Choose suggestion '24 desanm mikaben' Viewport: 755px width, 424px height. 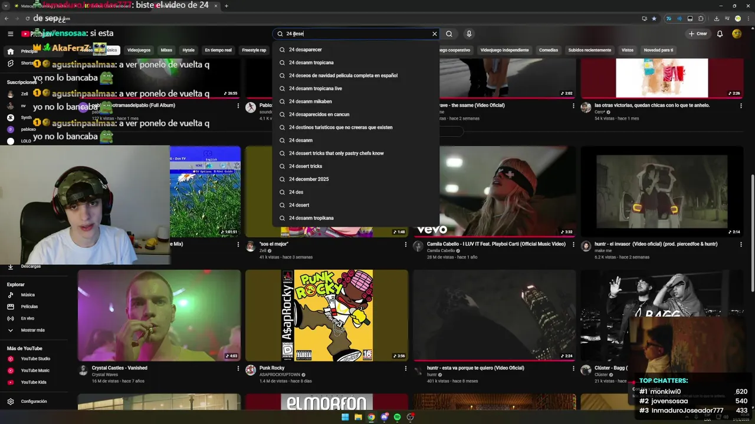click(356, 101)
